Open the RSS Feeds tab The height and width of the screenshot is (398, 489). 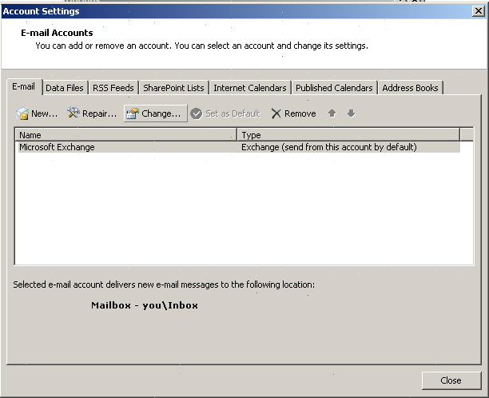(x=113, y=88)
